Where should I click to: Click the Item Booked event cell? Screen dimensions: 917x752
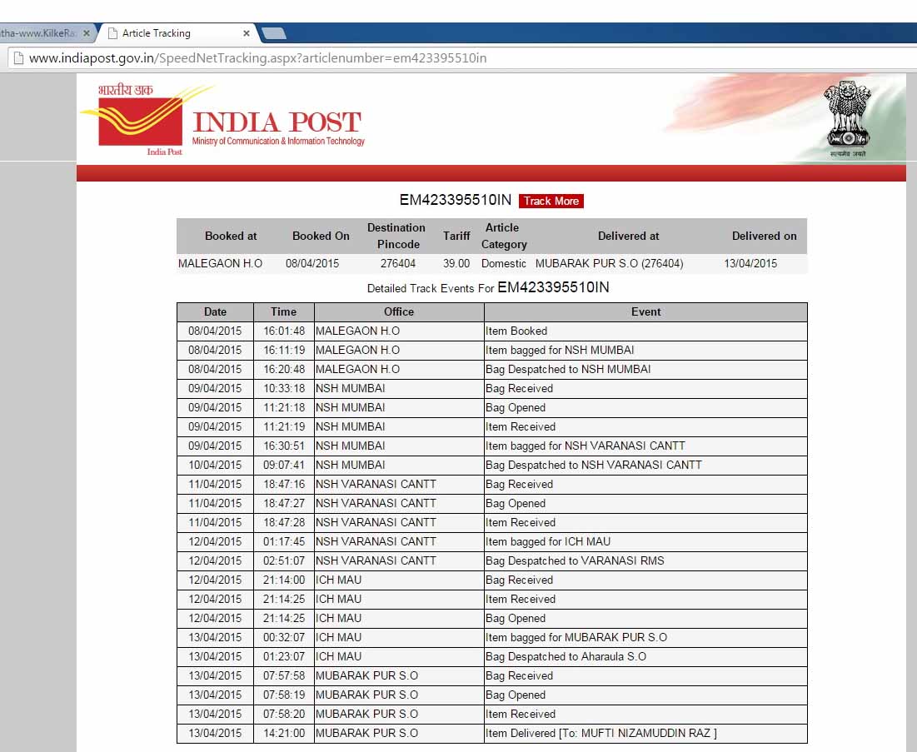coord(645,331)
